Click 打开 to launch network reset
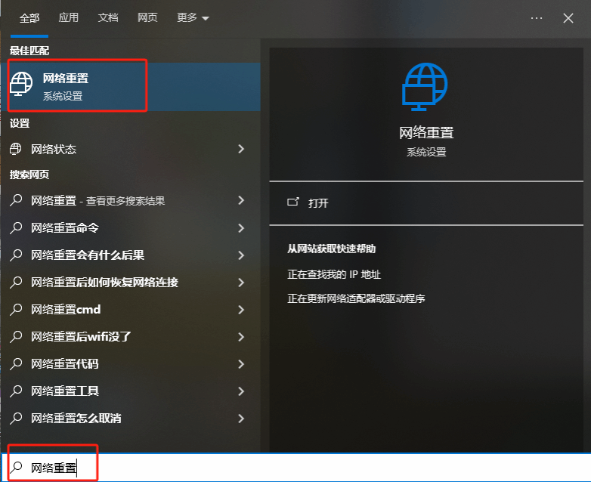Viewport: 591px width, 482px height. [x=318, y=202]
